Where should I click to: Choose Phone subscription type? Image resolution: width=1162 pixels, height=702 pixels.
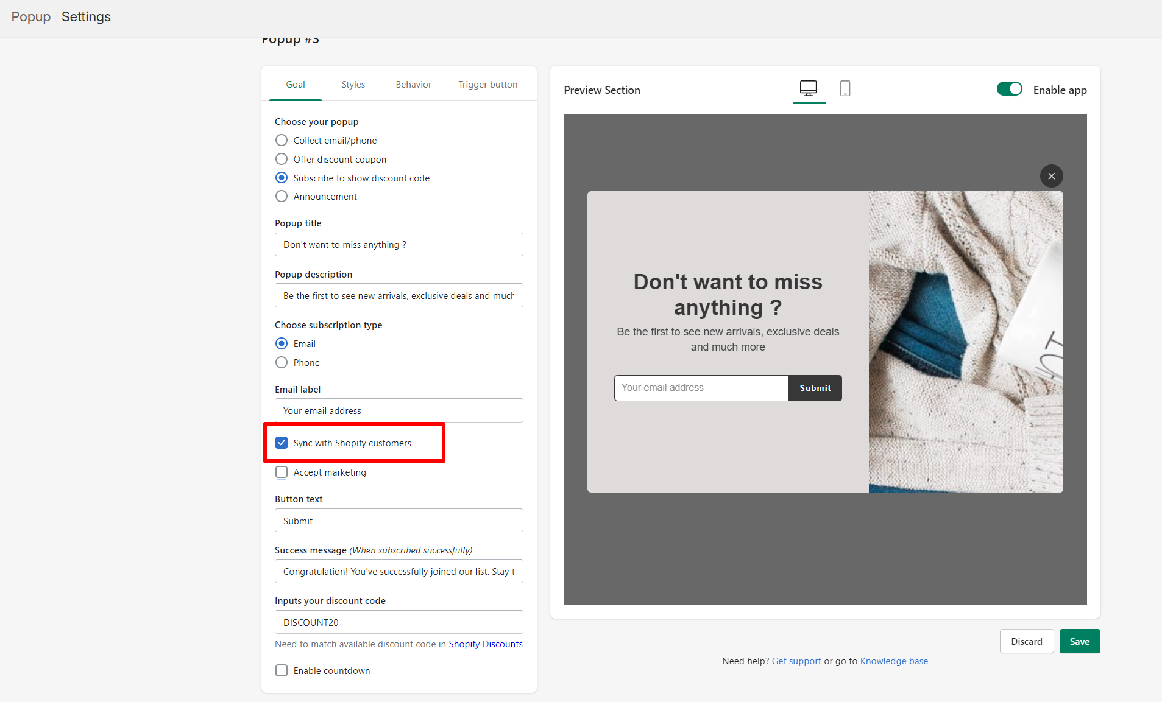tap(282, 363)
